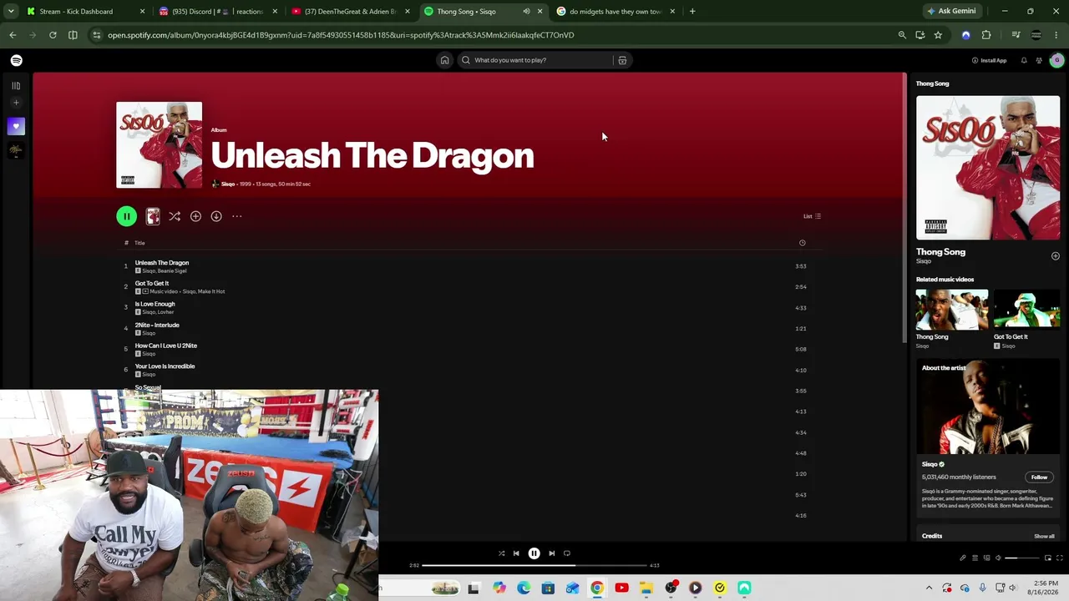Open more options for the album
Screen dimensions: 1069x601
point(237,216)
